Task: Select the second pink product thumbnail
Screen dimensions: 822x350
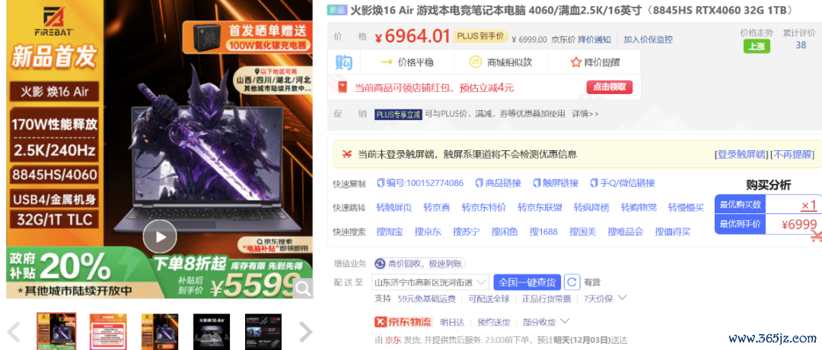Action: pyautogui.click(x=108, y=332)
